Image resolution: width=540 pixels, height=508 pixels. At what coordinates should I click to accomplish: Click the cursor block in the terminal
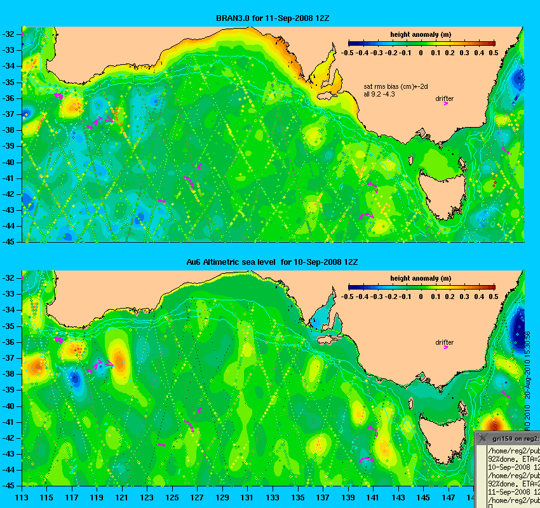[490, 506]
